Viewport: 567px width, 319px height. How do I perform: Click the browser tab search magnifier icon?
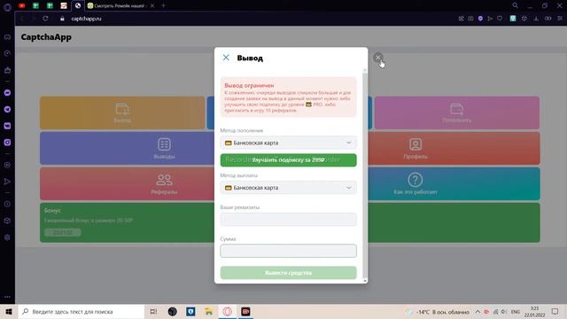[515, 5]
